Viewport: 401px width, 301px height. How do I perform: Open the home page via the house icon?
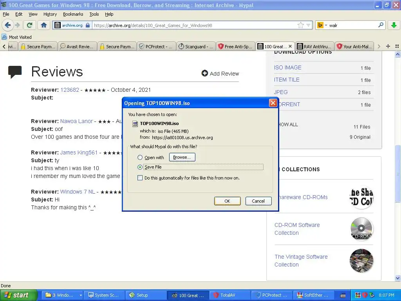click(x=44, y=25)
